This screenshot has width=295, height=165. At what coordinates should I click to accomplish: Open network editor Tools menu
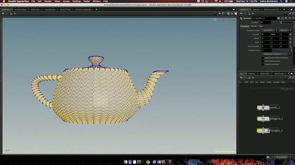point(269,82)
